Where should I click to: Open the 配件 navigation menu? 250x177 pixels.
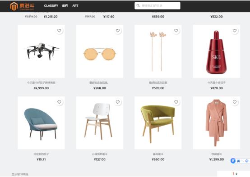click(x=65, y=6)
